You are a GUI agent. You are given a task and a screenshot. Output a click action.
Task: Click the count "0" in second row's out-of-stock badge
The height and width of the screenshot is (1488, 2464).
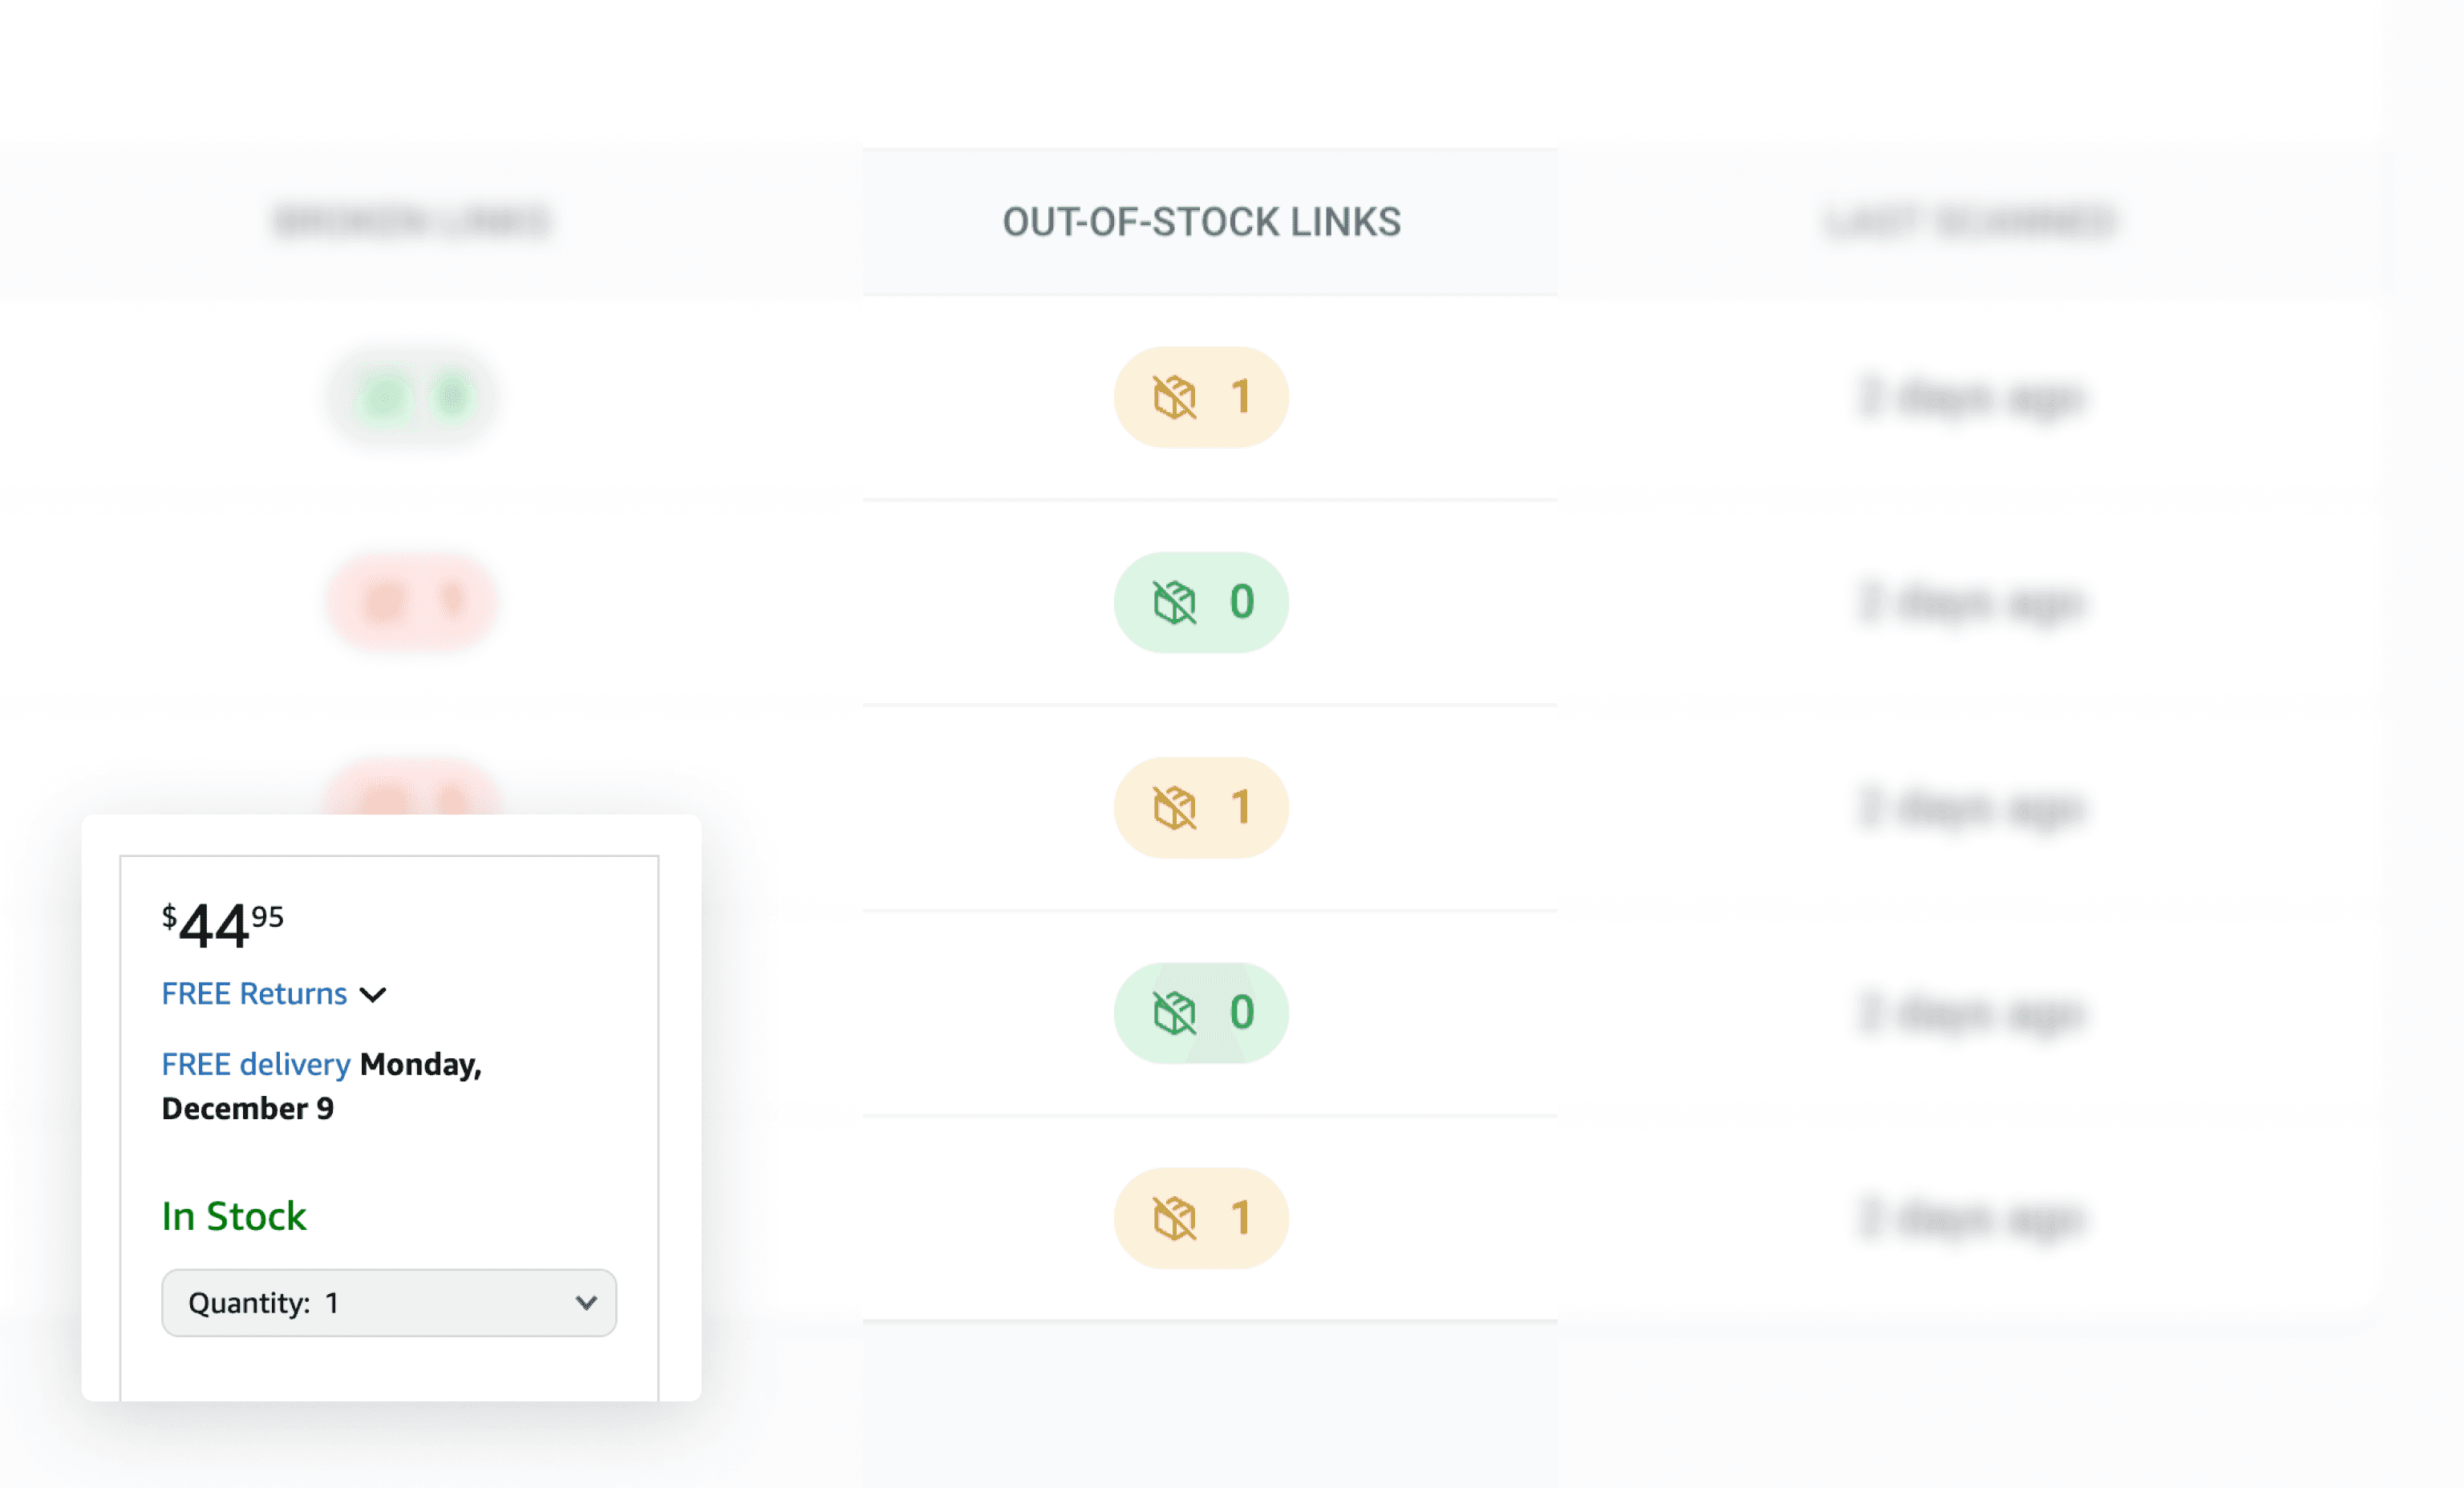click(1241, 603)
